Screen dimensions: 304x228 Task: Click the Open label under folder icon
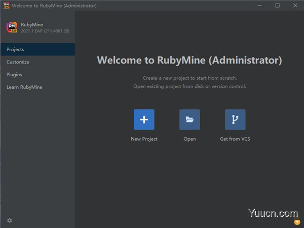189,139
